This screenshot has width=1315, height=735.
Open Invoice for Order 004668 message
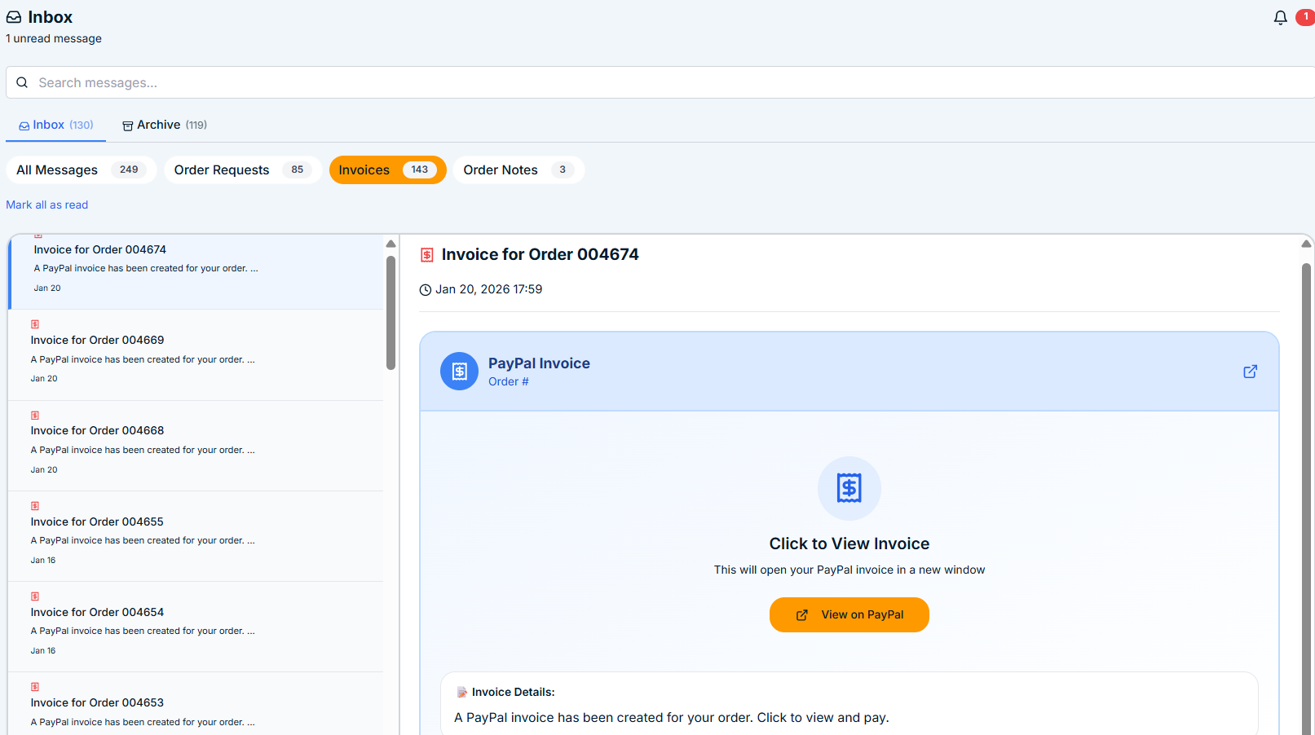coord(196,446)
